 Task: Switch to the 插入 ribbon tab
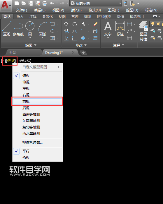pyautogui.click(x=20, y=17)
